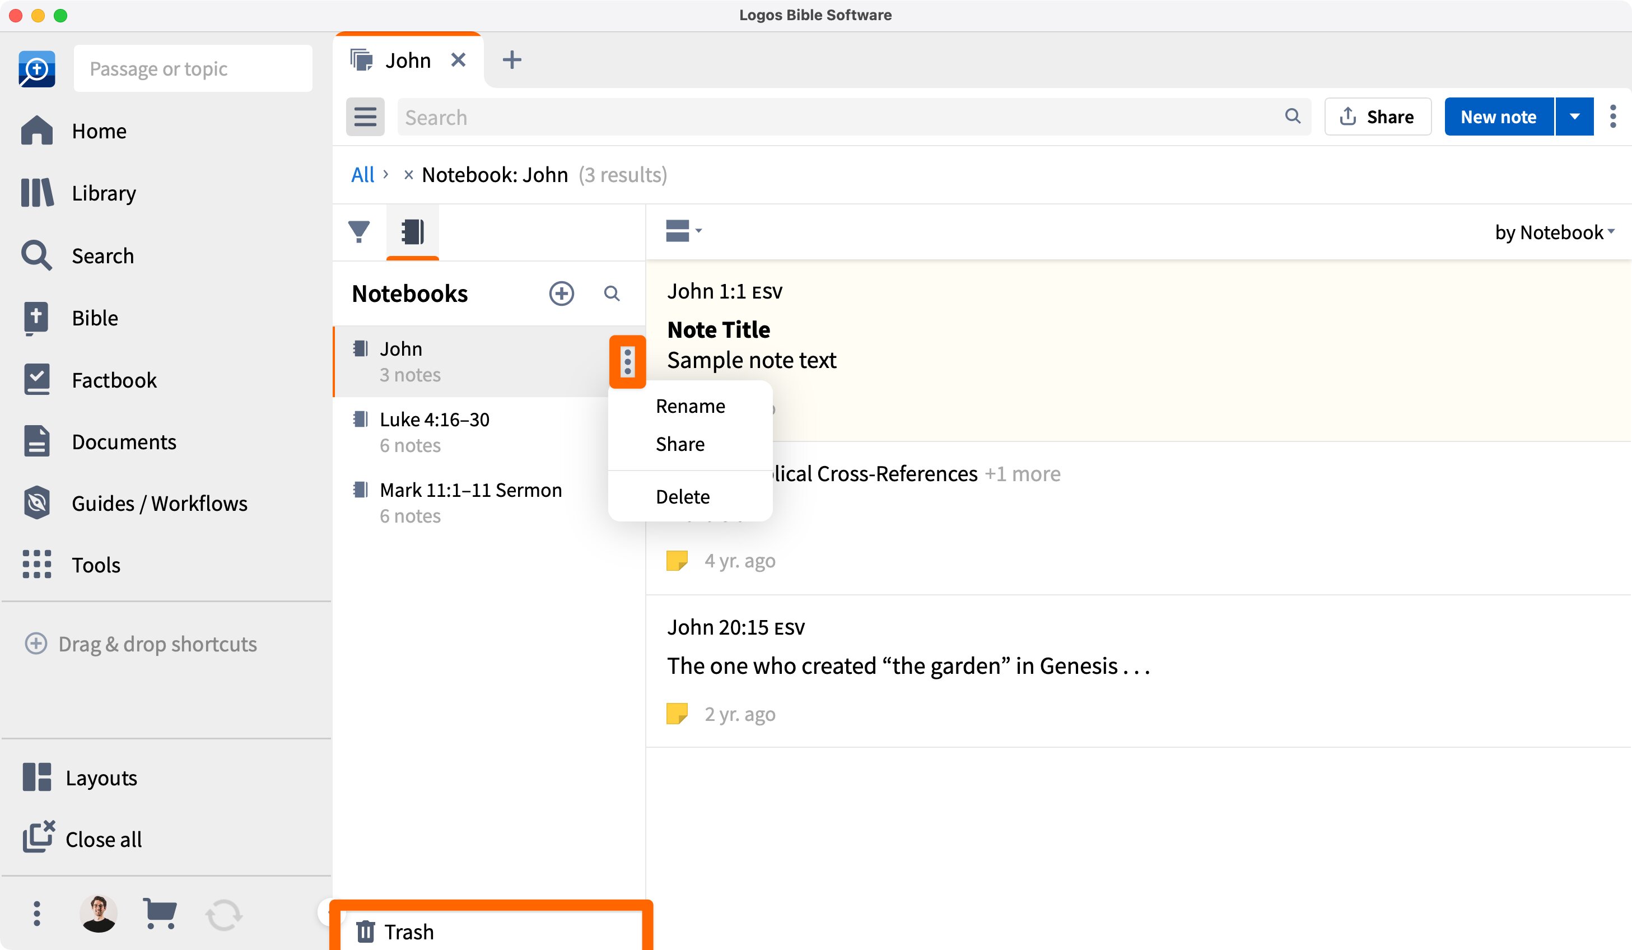Add a drag & drop shortcut
Viewport: 1632px width, 950px height.
coord(141,644)
